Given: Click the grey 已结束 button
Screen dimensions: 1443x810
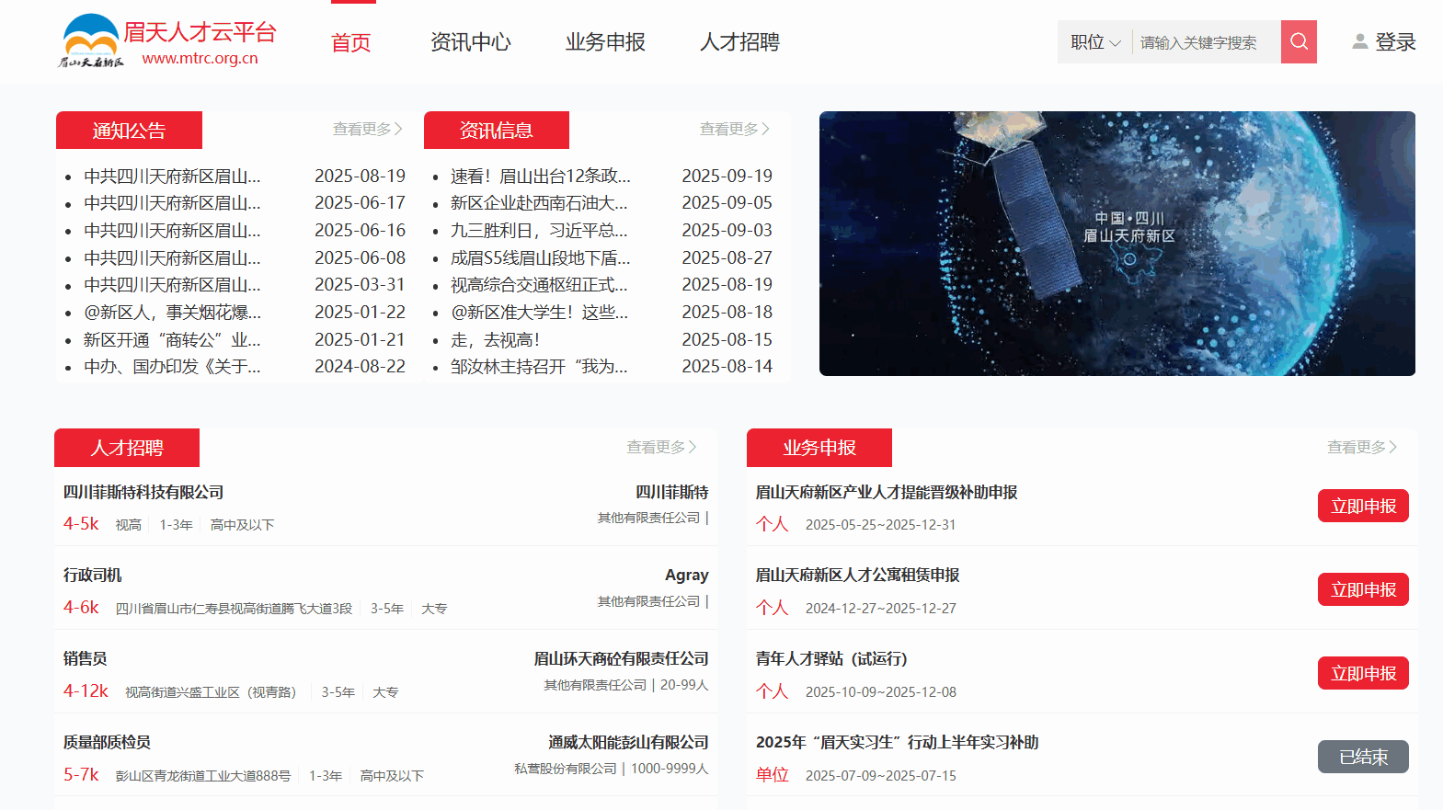Looking at the screenshot, I should [x=1362, y=757].
